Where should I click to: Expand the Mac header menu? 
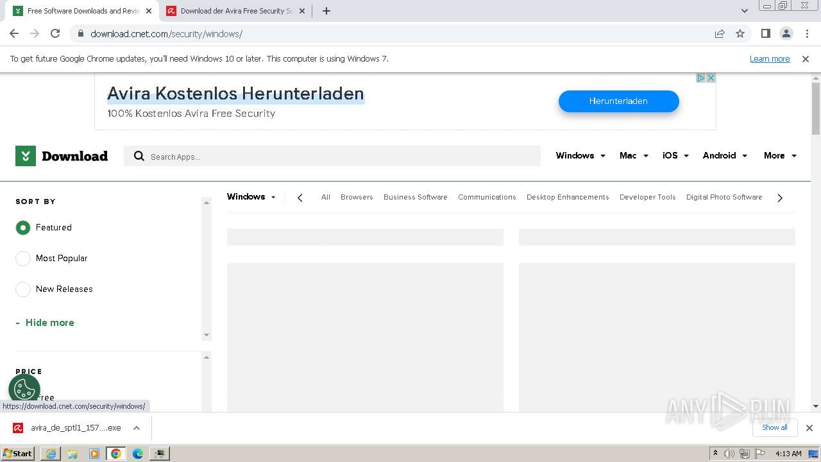[634, 155]
